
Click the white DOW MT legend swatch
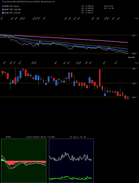3,9
